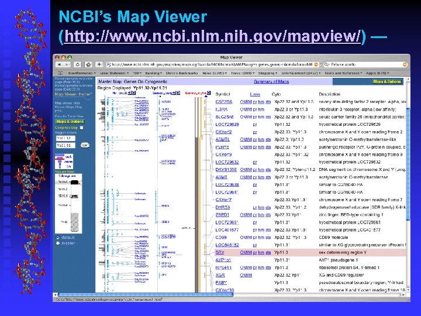This screenshot has height=316, width=421.
Task: Remove the Genes_cyto map with X
Action: 209,92
